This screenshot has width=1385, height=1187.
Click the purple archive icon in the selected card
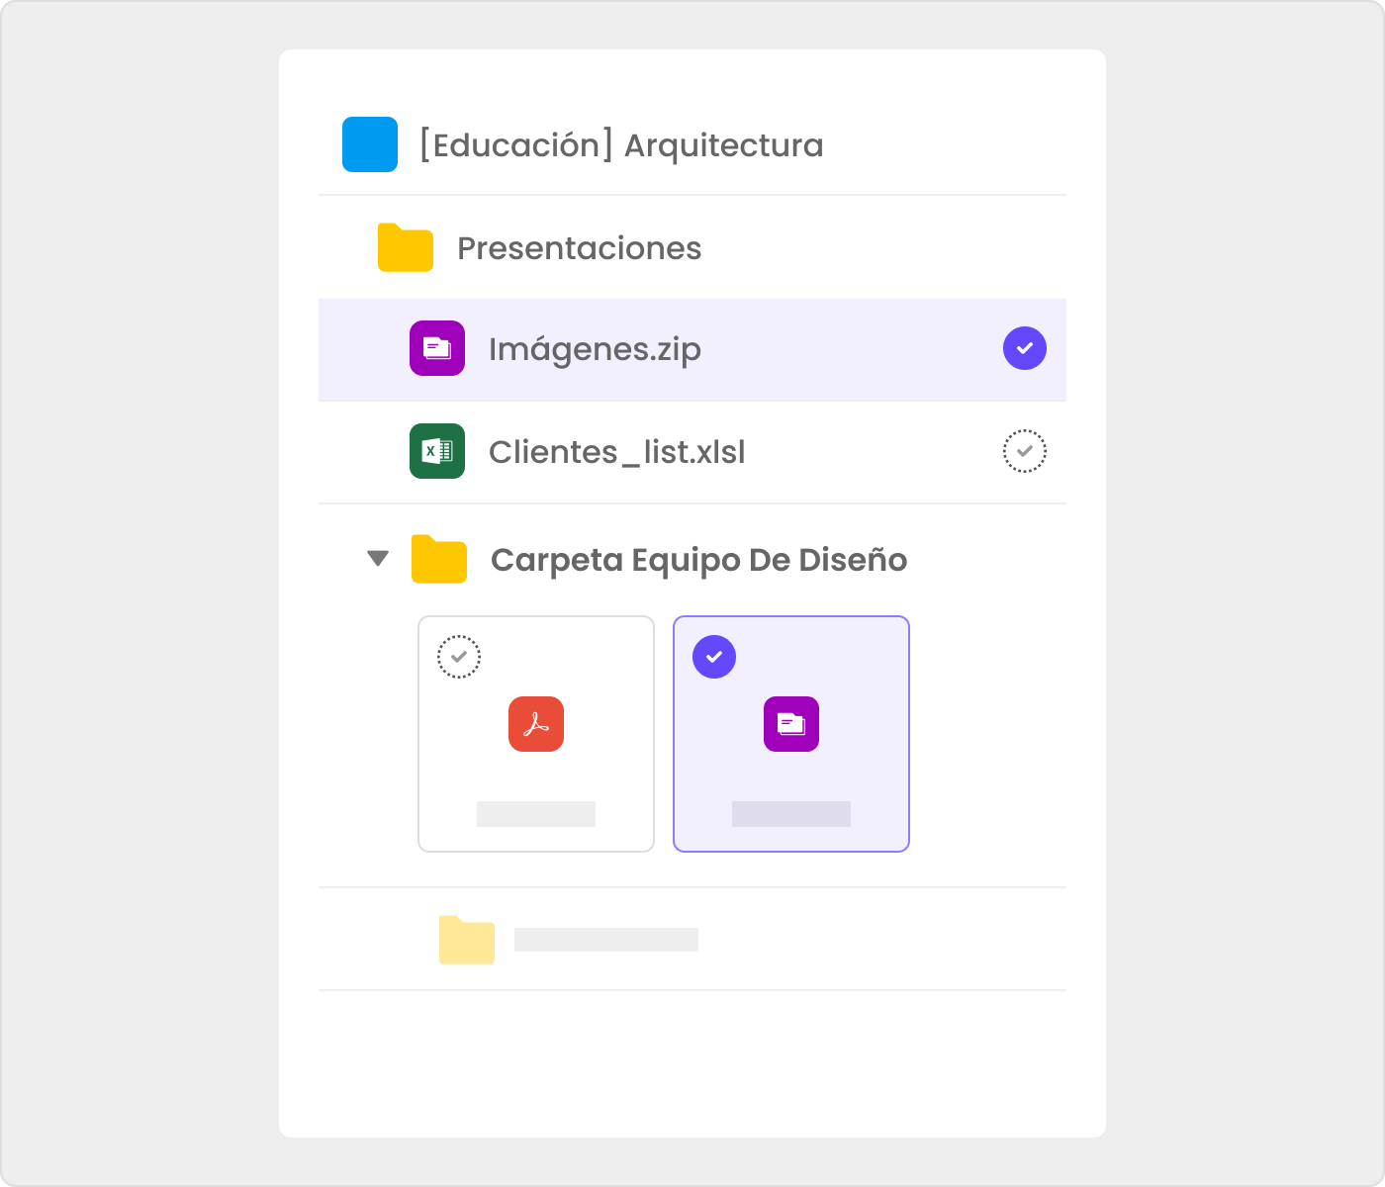[x=791, y=724]
